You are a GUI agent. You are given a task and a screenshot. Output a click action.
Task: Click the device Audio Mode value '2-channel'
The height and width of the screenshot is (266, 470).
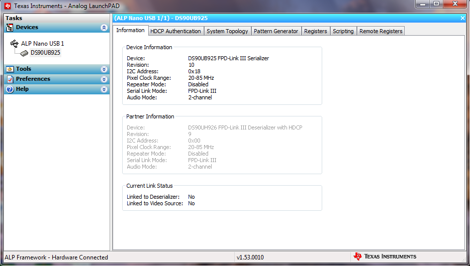[x=200, y=97]
